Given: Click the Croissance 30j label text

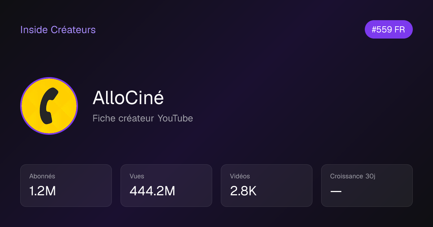Looking at the screenshot, I should pyautogui.click(x=353, y=176).
